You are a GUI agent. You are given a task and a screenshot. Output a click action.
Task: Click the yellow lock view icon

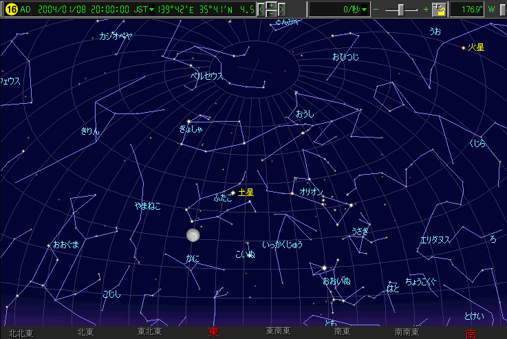pyautogui.click(x=438, y=10)
